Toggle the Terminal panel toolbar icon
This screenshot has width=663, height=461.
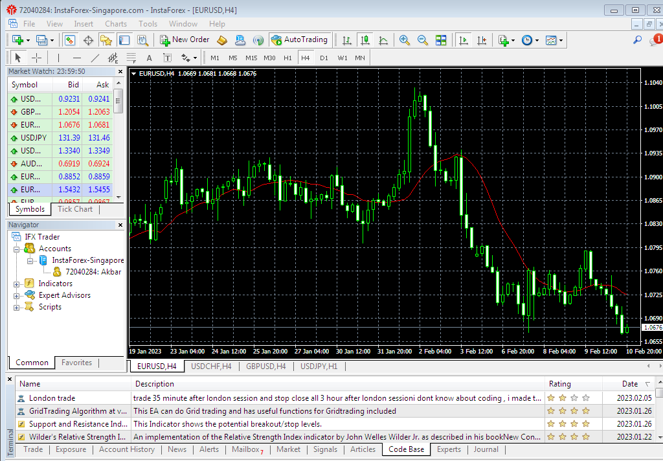tap(124, 40)
